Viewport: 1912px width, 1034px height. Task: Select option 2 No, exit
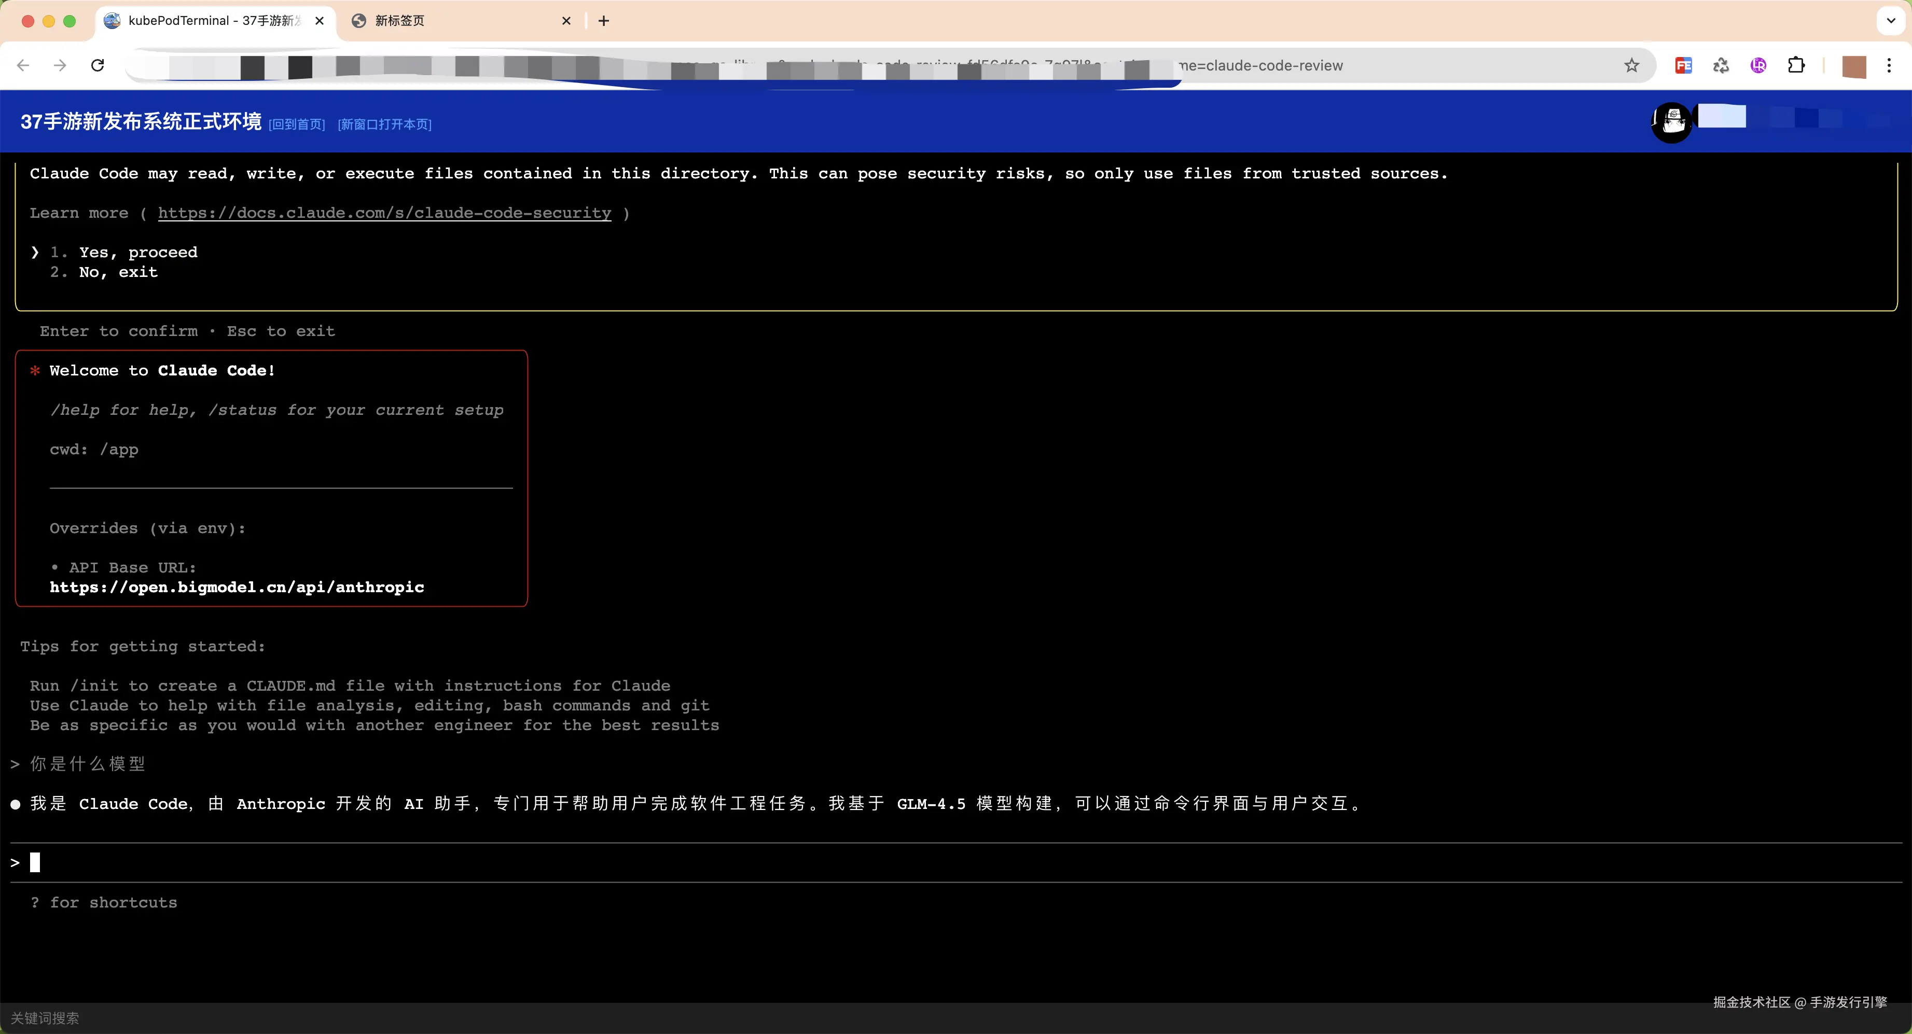(x=118, y=272)
